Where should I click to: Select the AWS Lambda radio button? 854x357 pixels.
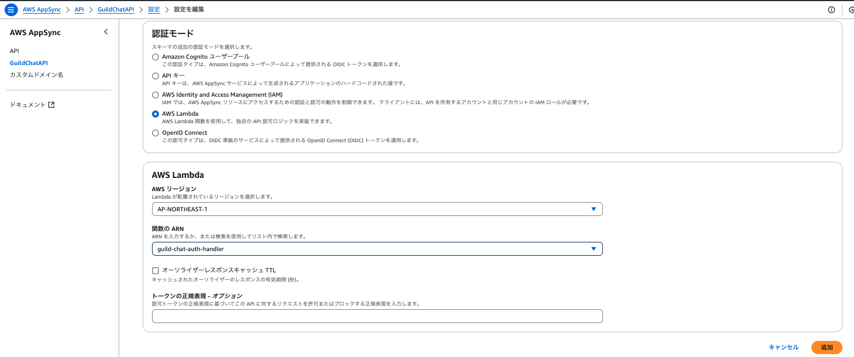click(x=155, y=114)
